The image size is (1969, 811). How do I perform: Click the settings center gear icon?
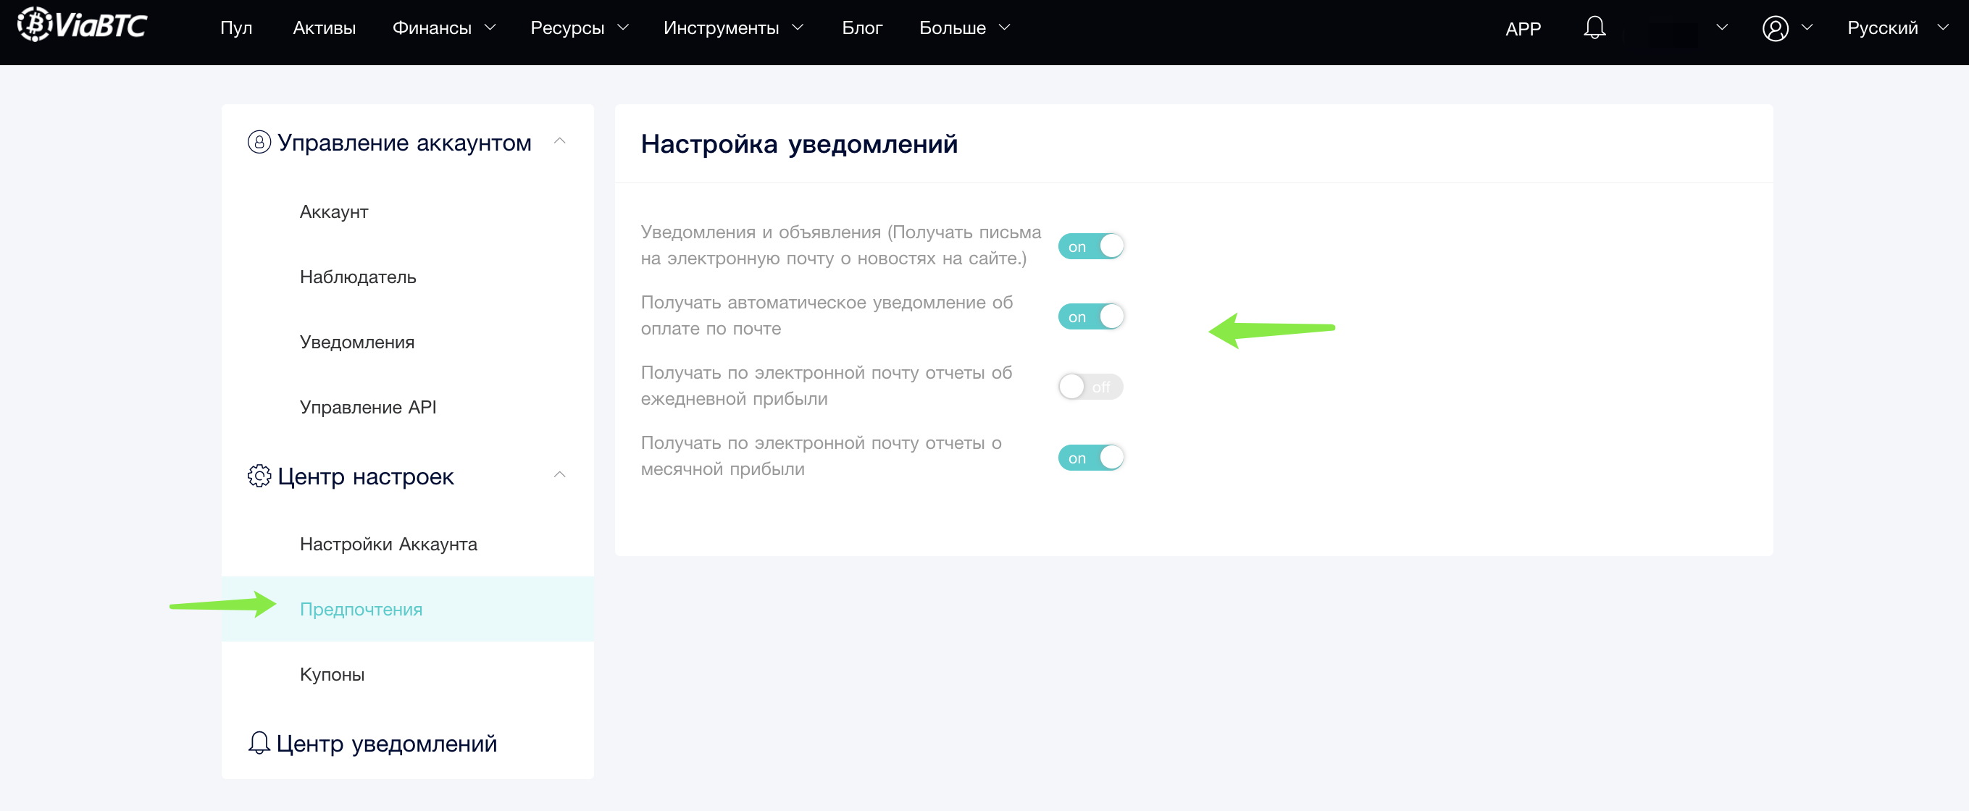[259, 476]
